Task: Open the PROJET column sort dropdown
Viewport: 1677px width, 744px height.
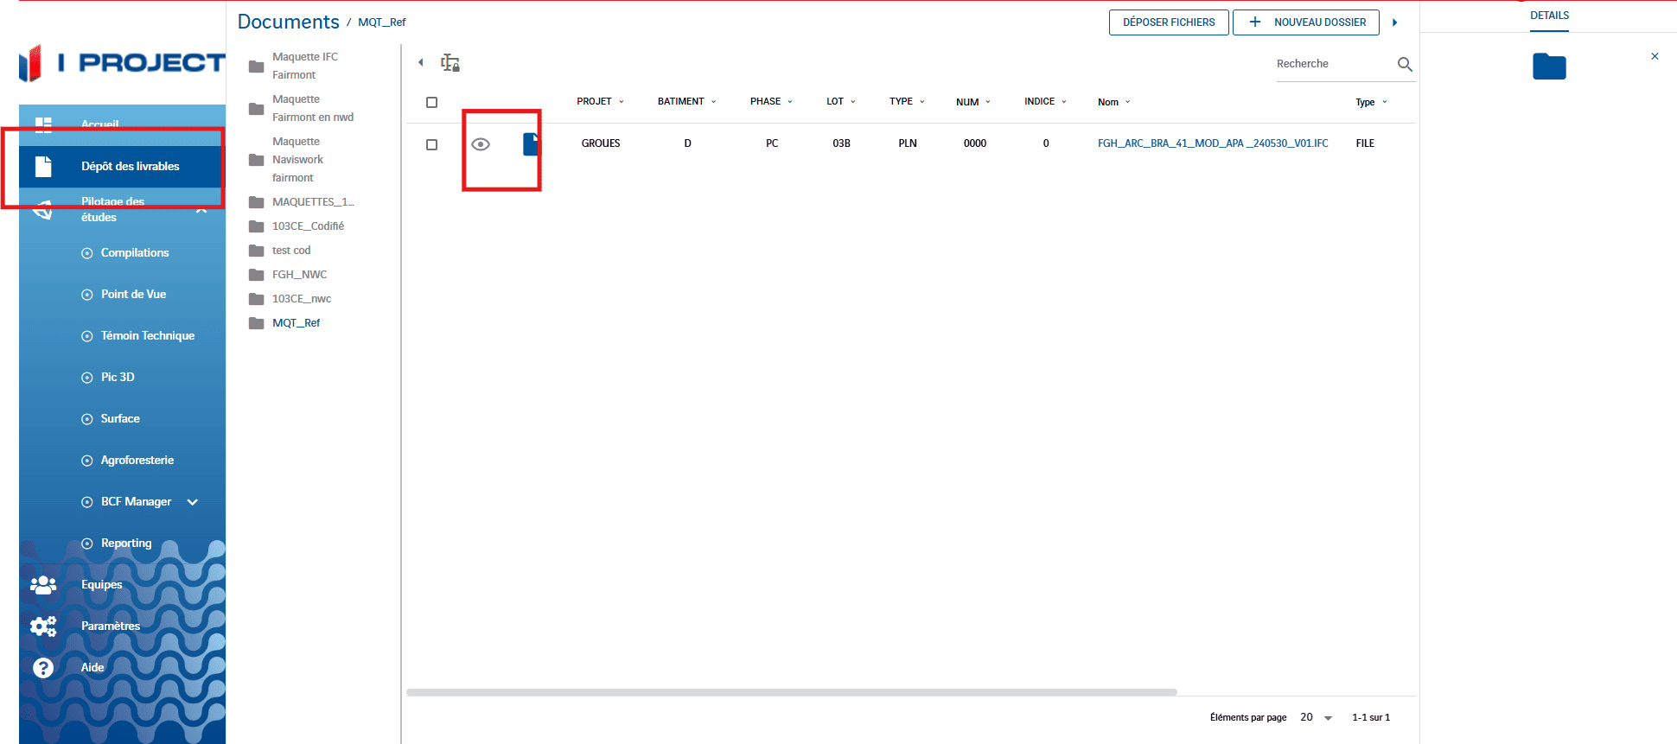Action: [621, 102]
